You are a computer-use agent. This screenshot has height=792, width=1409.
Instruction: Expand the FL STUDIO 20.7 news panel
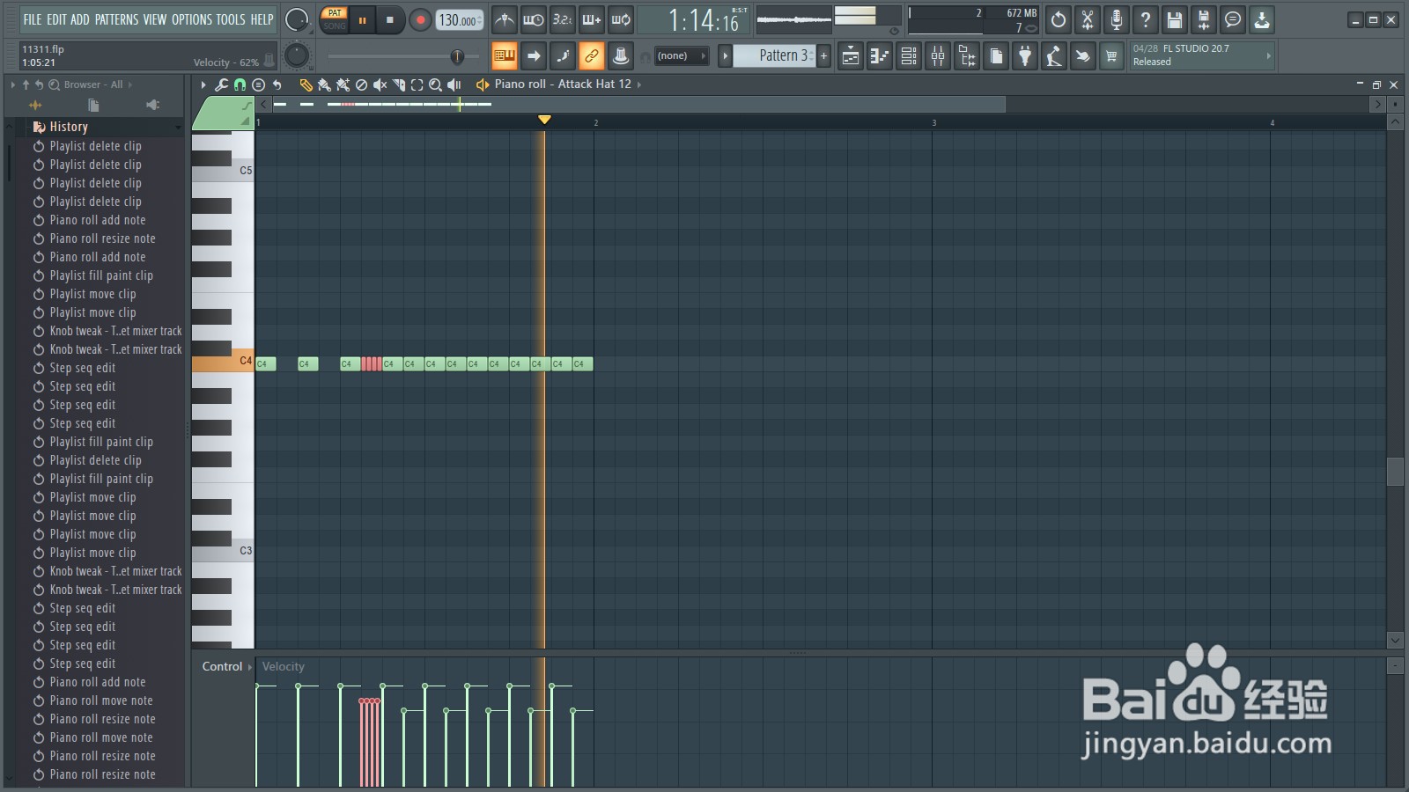point(1269,55)
